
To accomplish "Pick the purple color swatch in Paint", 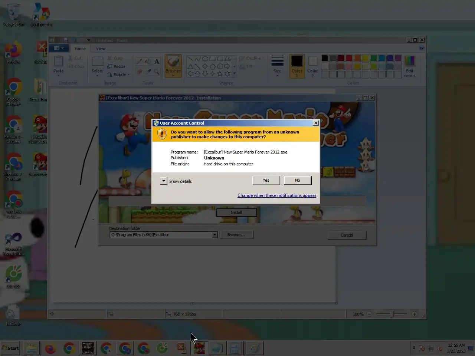I will point(398,58).
